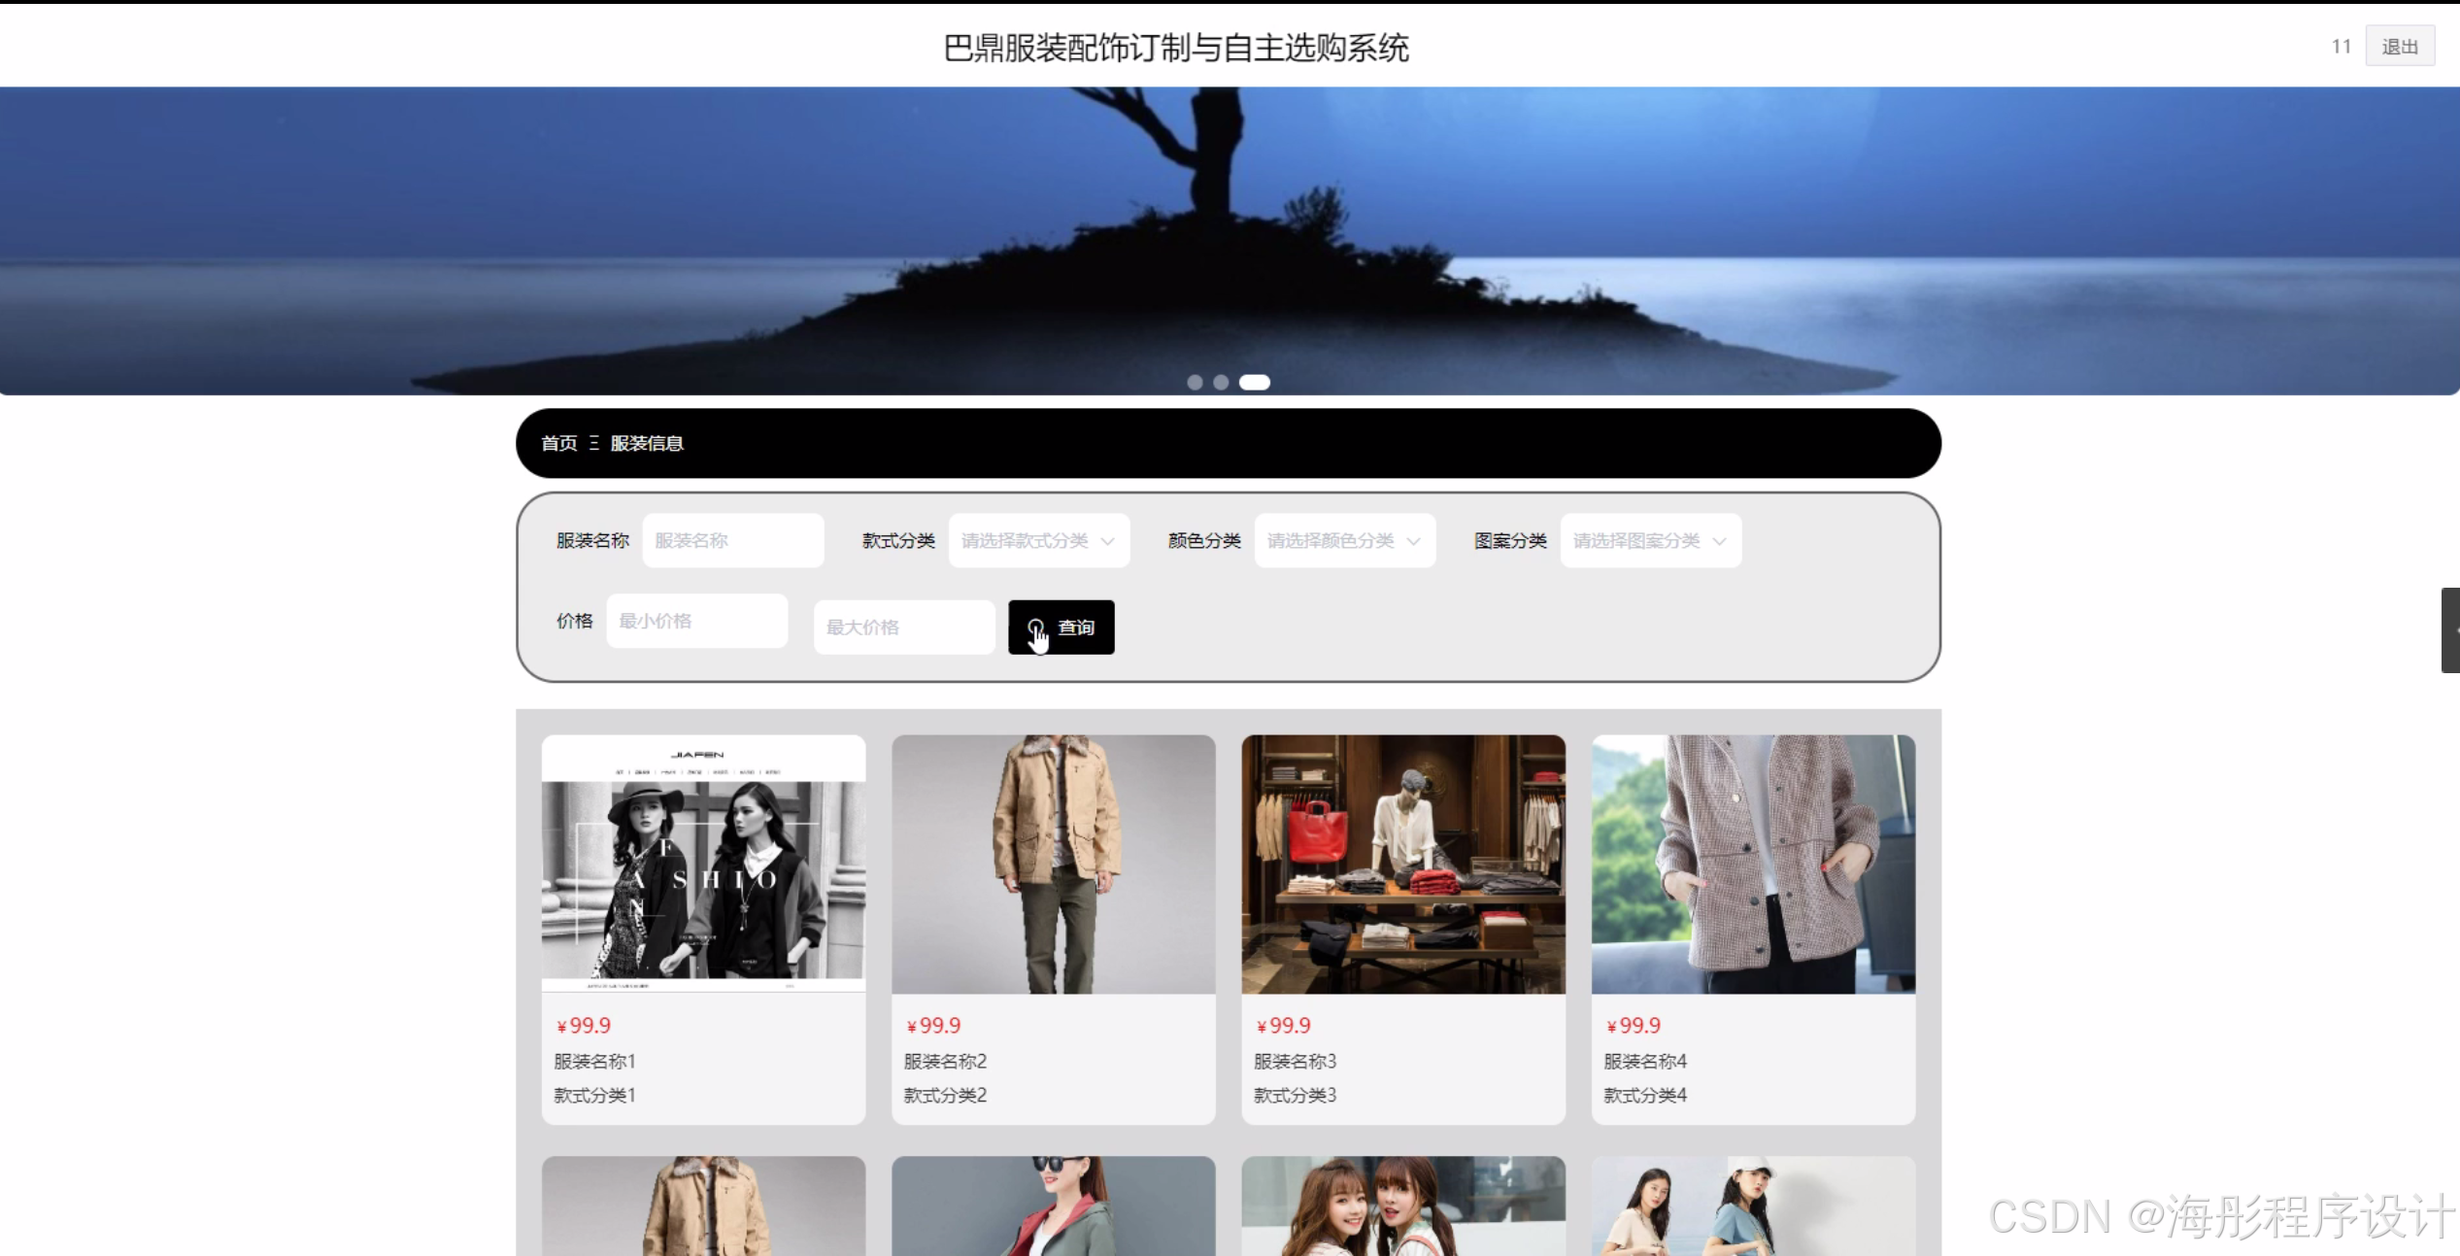The width and height of the screenshot is (2460, 1256).
Task: Expand the 颜色分类 dropdown
Action: pyautogui.click(x=1344, y=541)
